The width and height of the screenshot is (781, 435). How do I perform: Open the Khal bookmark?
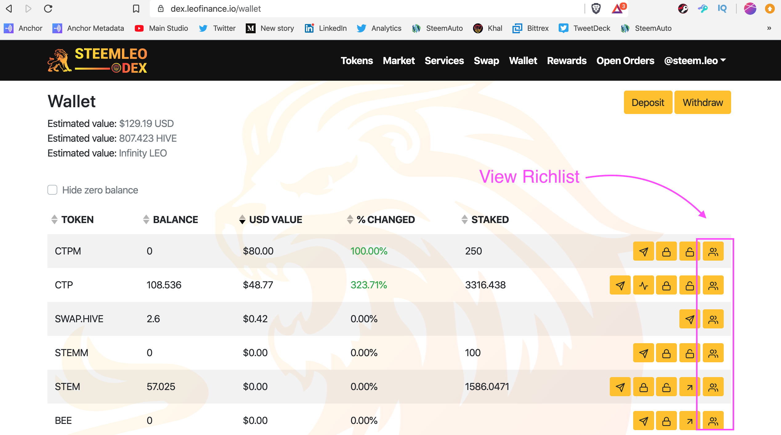pyautogui.click(x=488, y=28)
